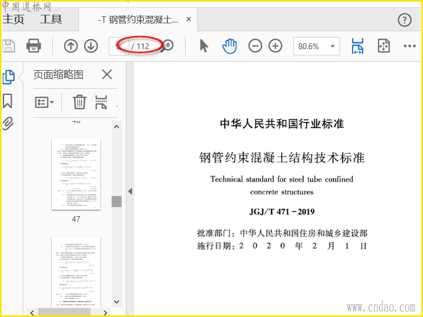
Task: Zoom in with the plus button
Action: (275, 46)
